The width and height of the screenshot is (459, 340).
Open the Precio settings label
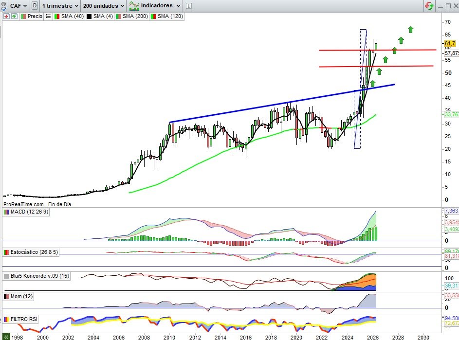35,17
